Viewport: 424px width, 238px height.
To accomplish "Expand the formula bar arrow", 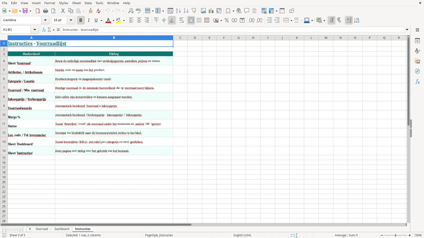I will [x=407, y=30].
